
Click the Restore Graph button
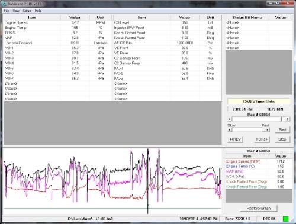[x=259, y=208]
